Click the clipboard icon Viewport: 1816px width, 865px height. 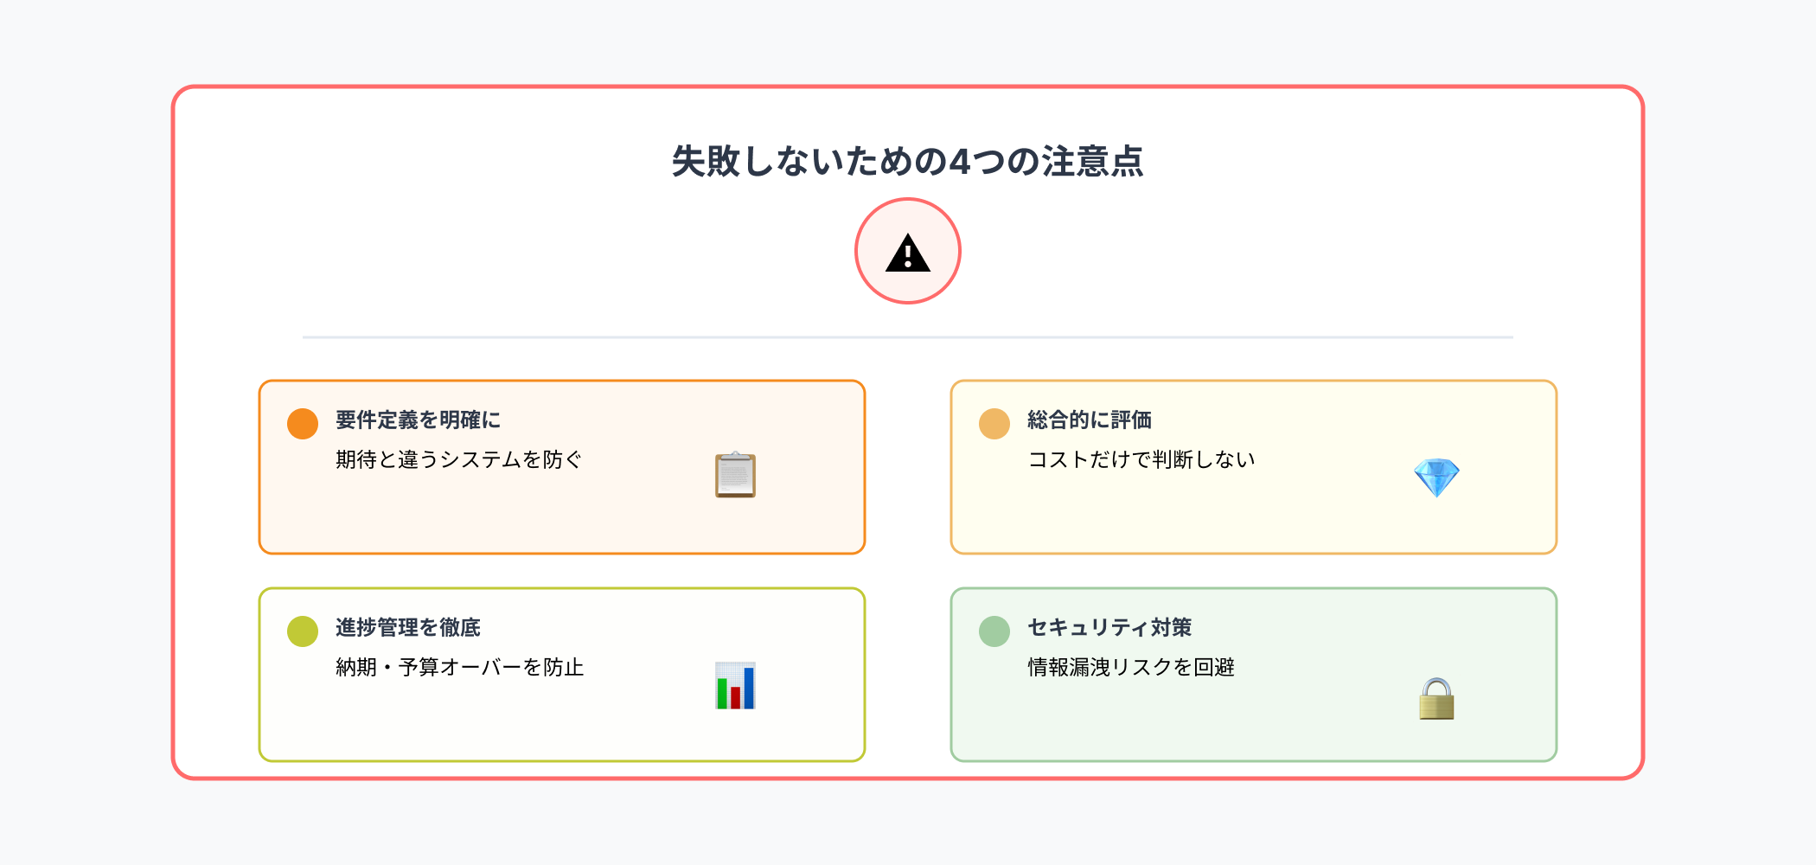click(x=735, y=475)
